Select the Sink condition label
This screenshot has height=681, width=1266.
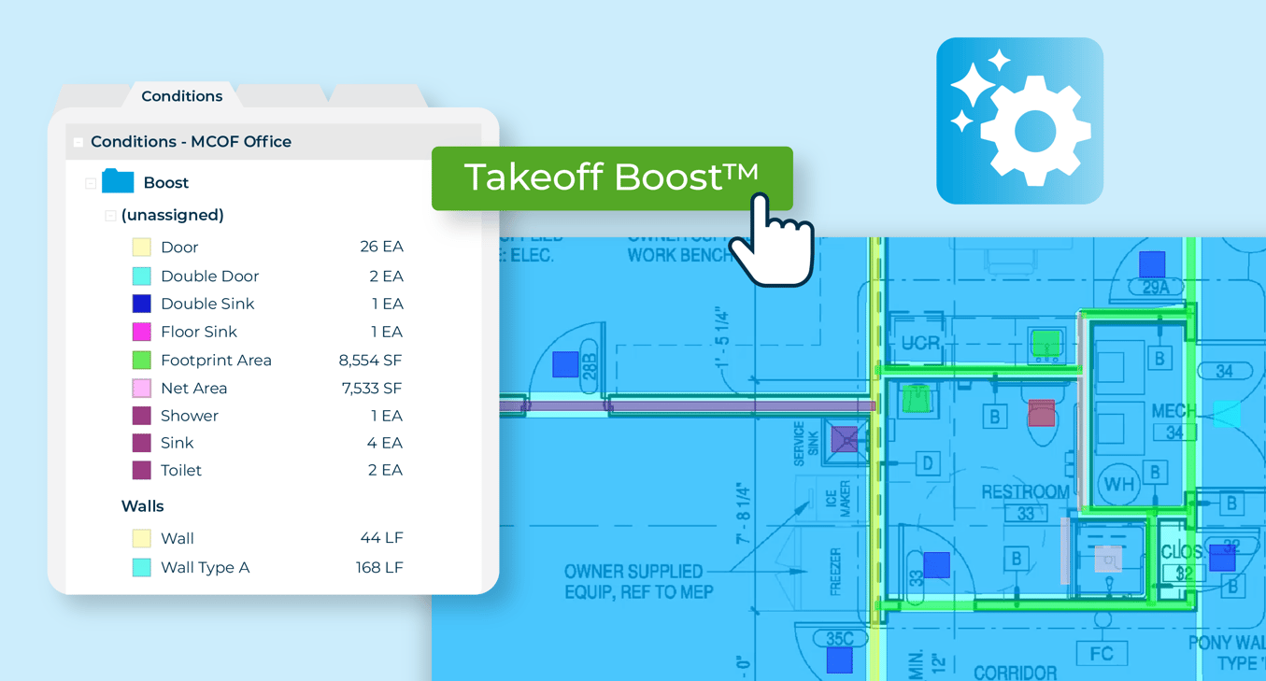pyautogui.click(x=177, y=443)
